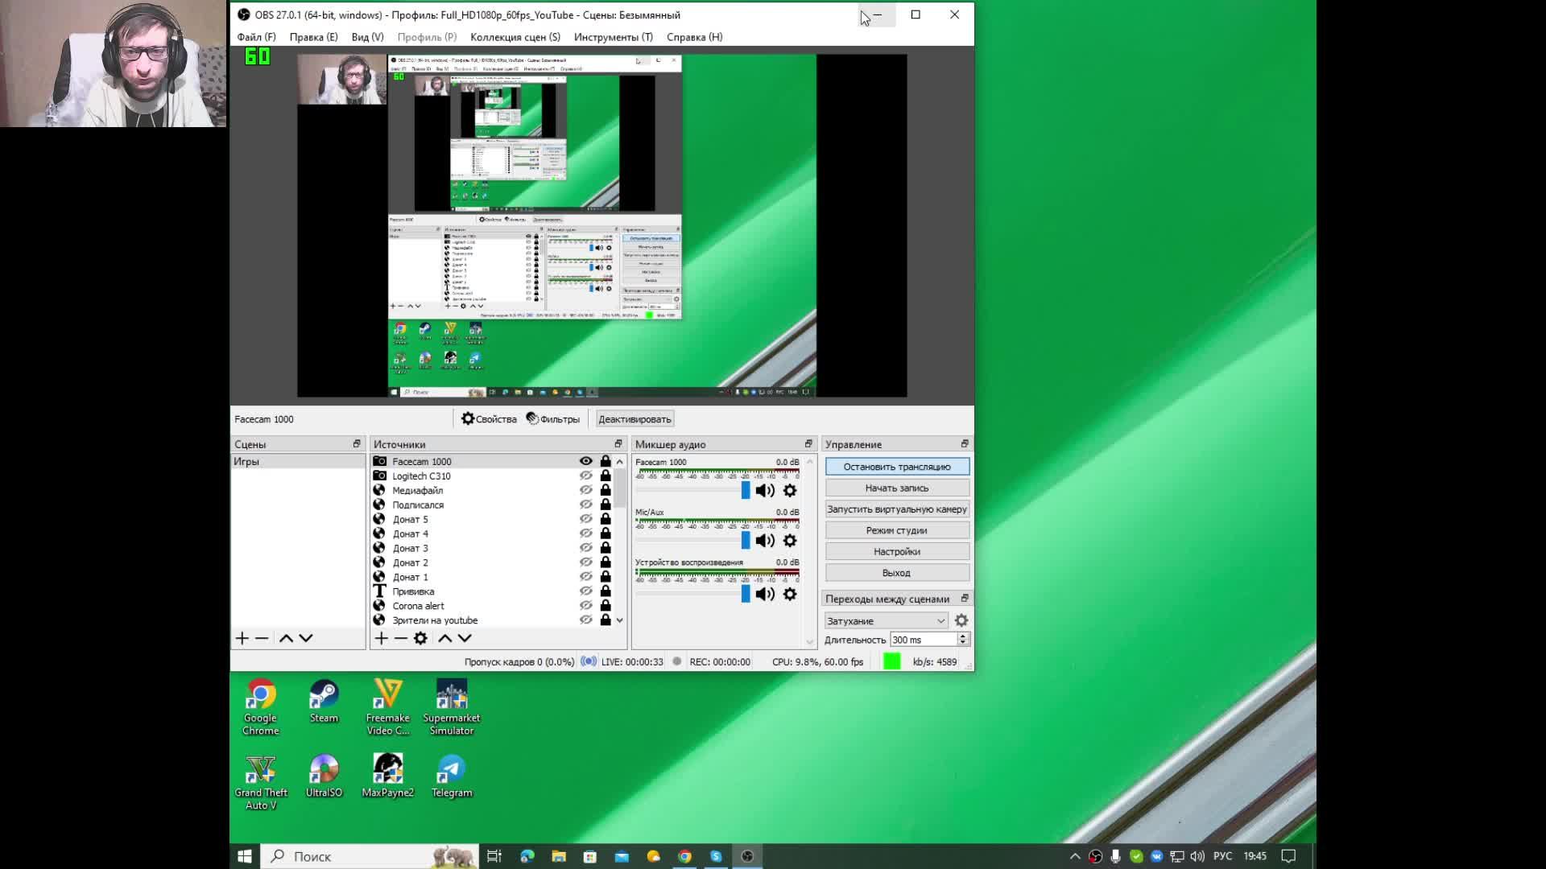The height and width of the screenshot is (869, 1546).
Task: Open Telegram desktop shortcut
Action: (x=452, y=776)
